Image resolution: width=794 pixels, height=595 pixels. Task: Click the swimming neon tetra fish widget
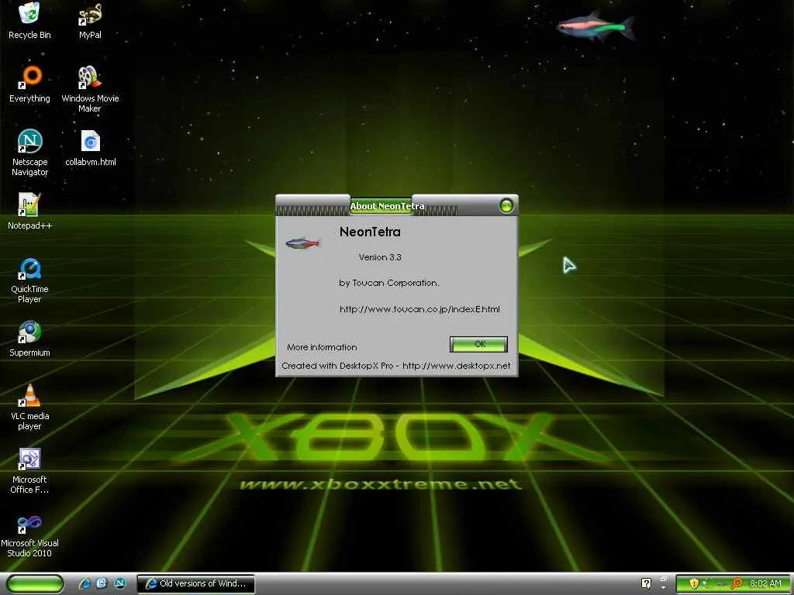click(x=595, y=26)
